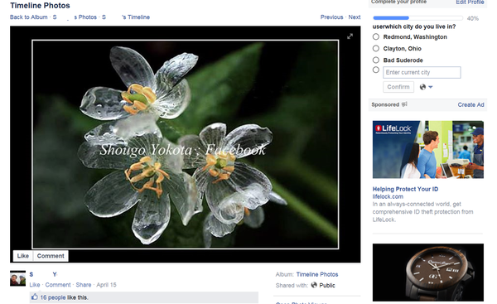Select Redmond, Washington radio button
Viewport: 497px width, 304px height.
376,36
